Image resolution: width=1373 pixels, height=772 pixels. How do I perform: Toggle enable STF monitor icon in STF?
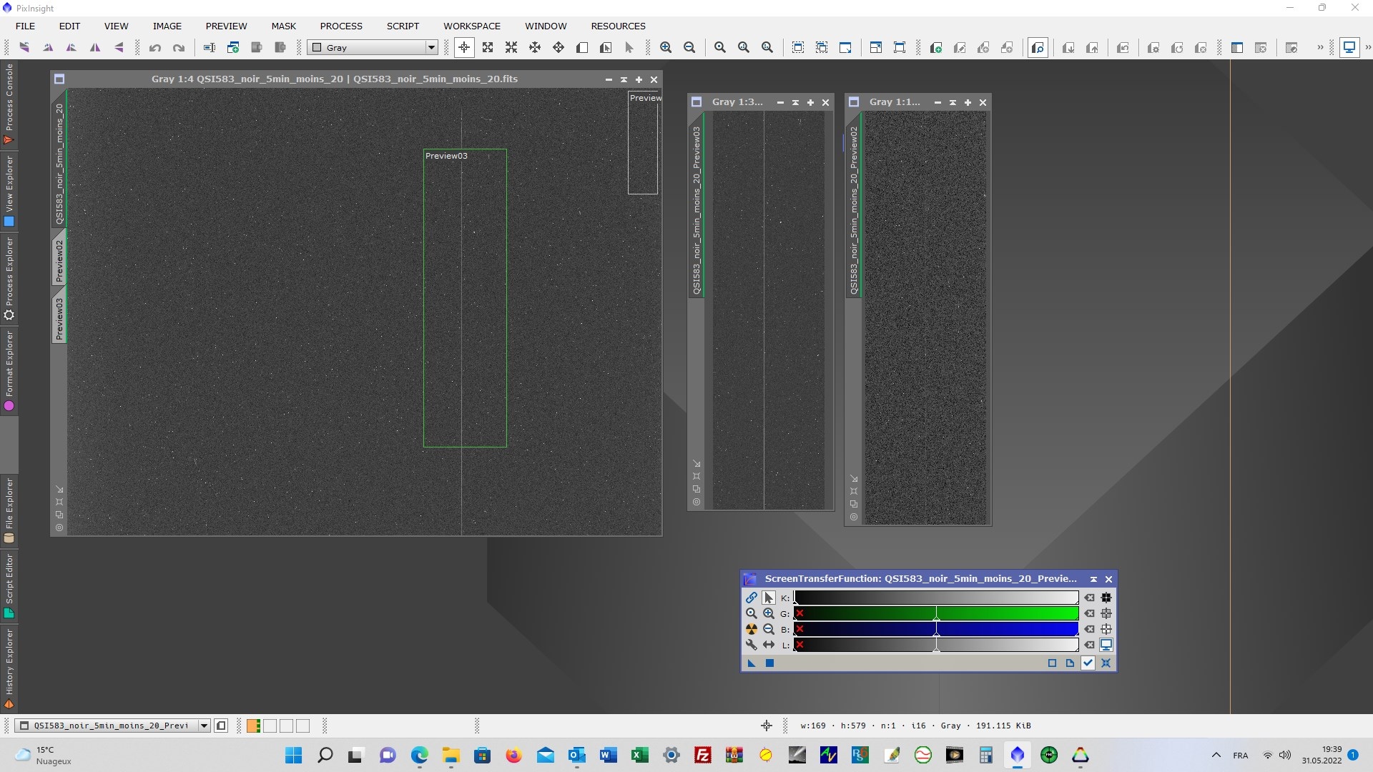click(1106, 645)
